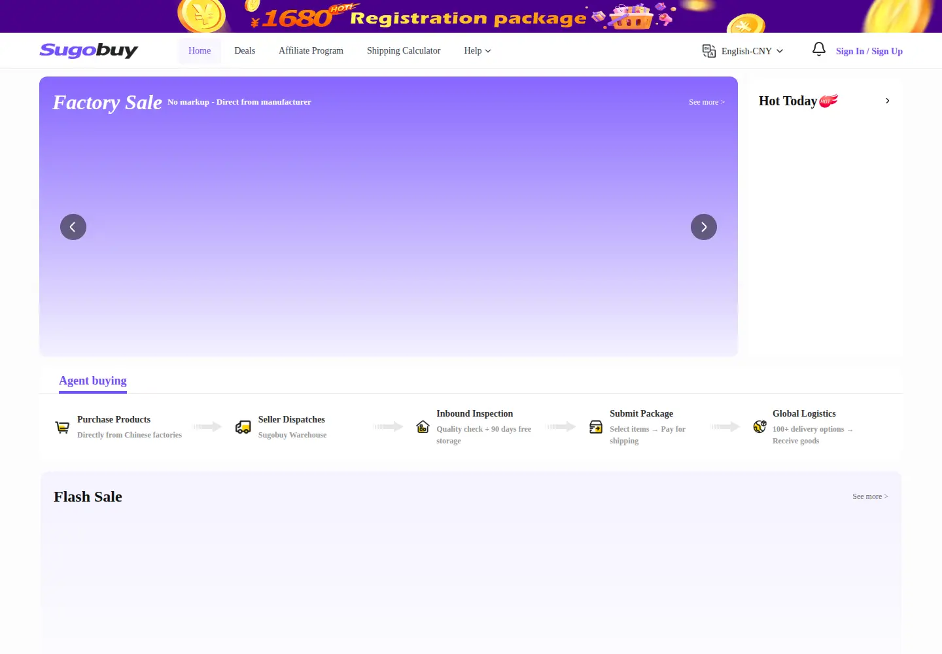Click Seller Dispatches step title
Screen dimensions: 942x654
(x=292, y=419)
